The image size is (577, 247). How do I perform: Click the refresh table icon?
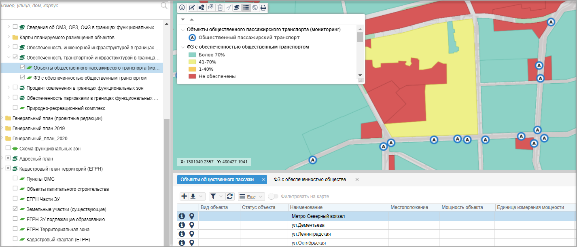point(230,196)
